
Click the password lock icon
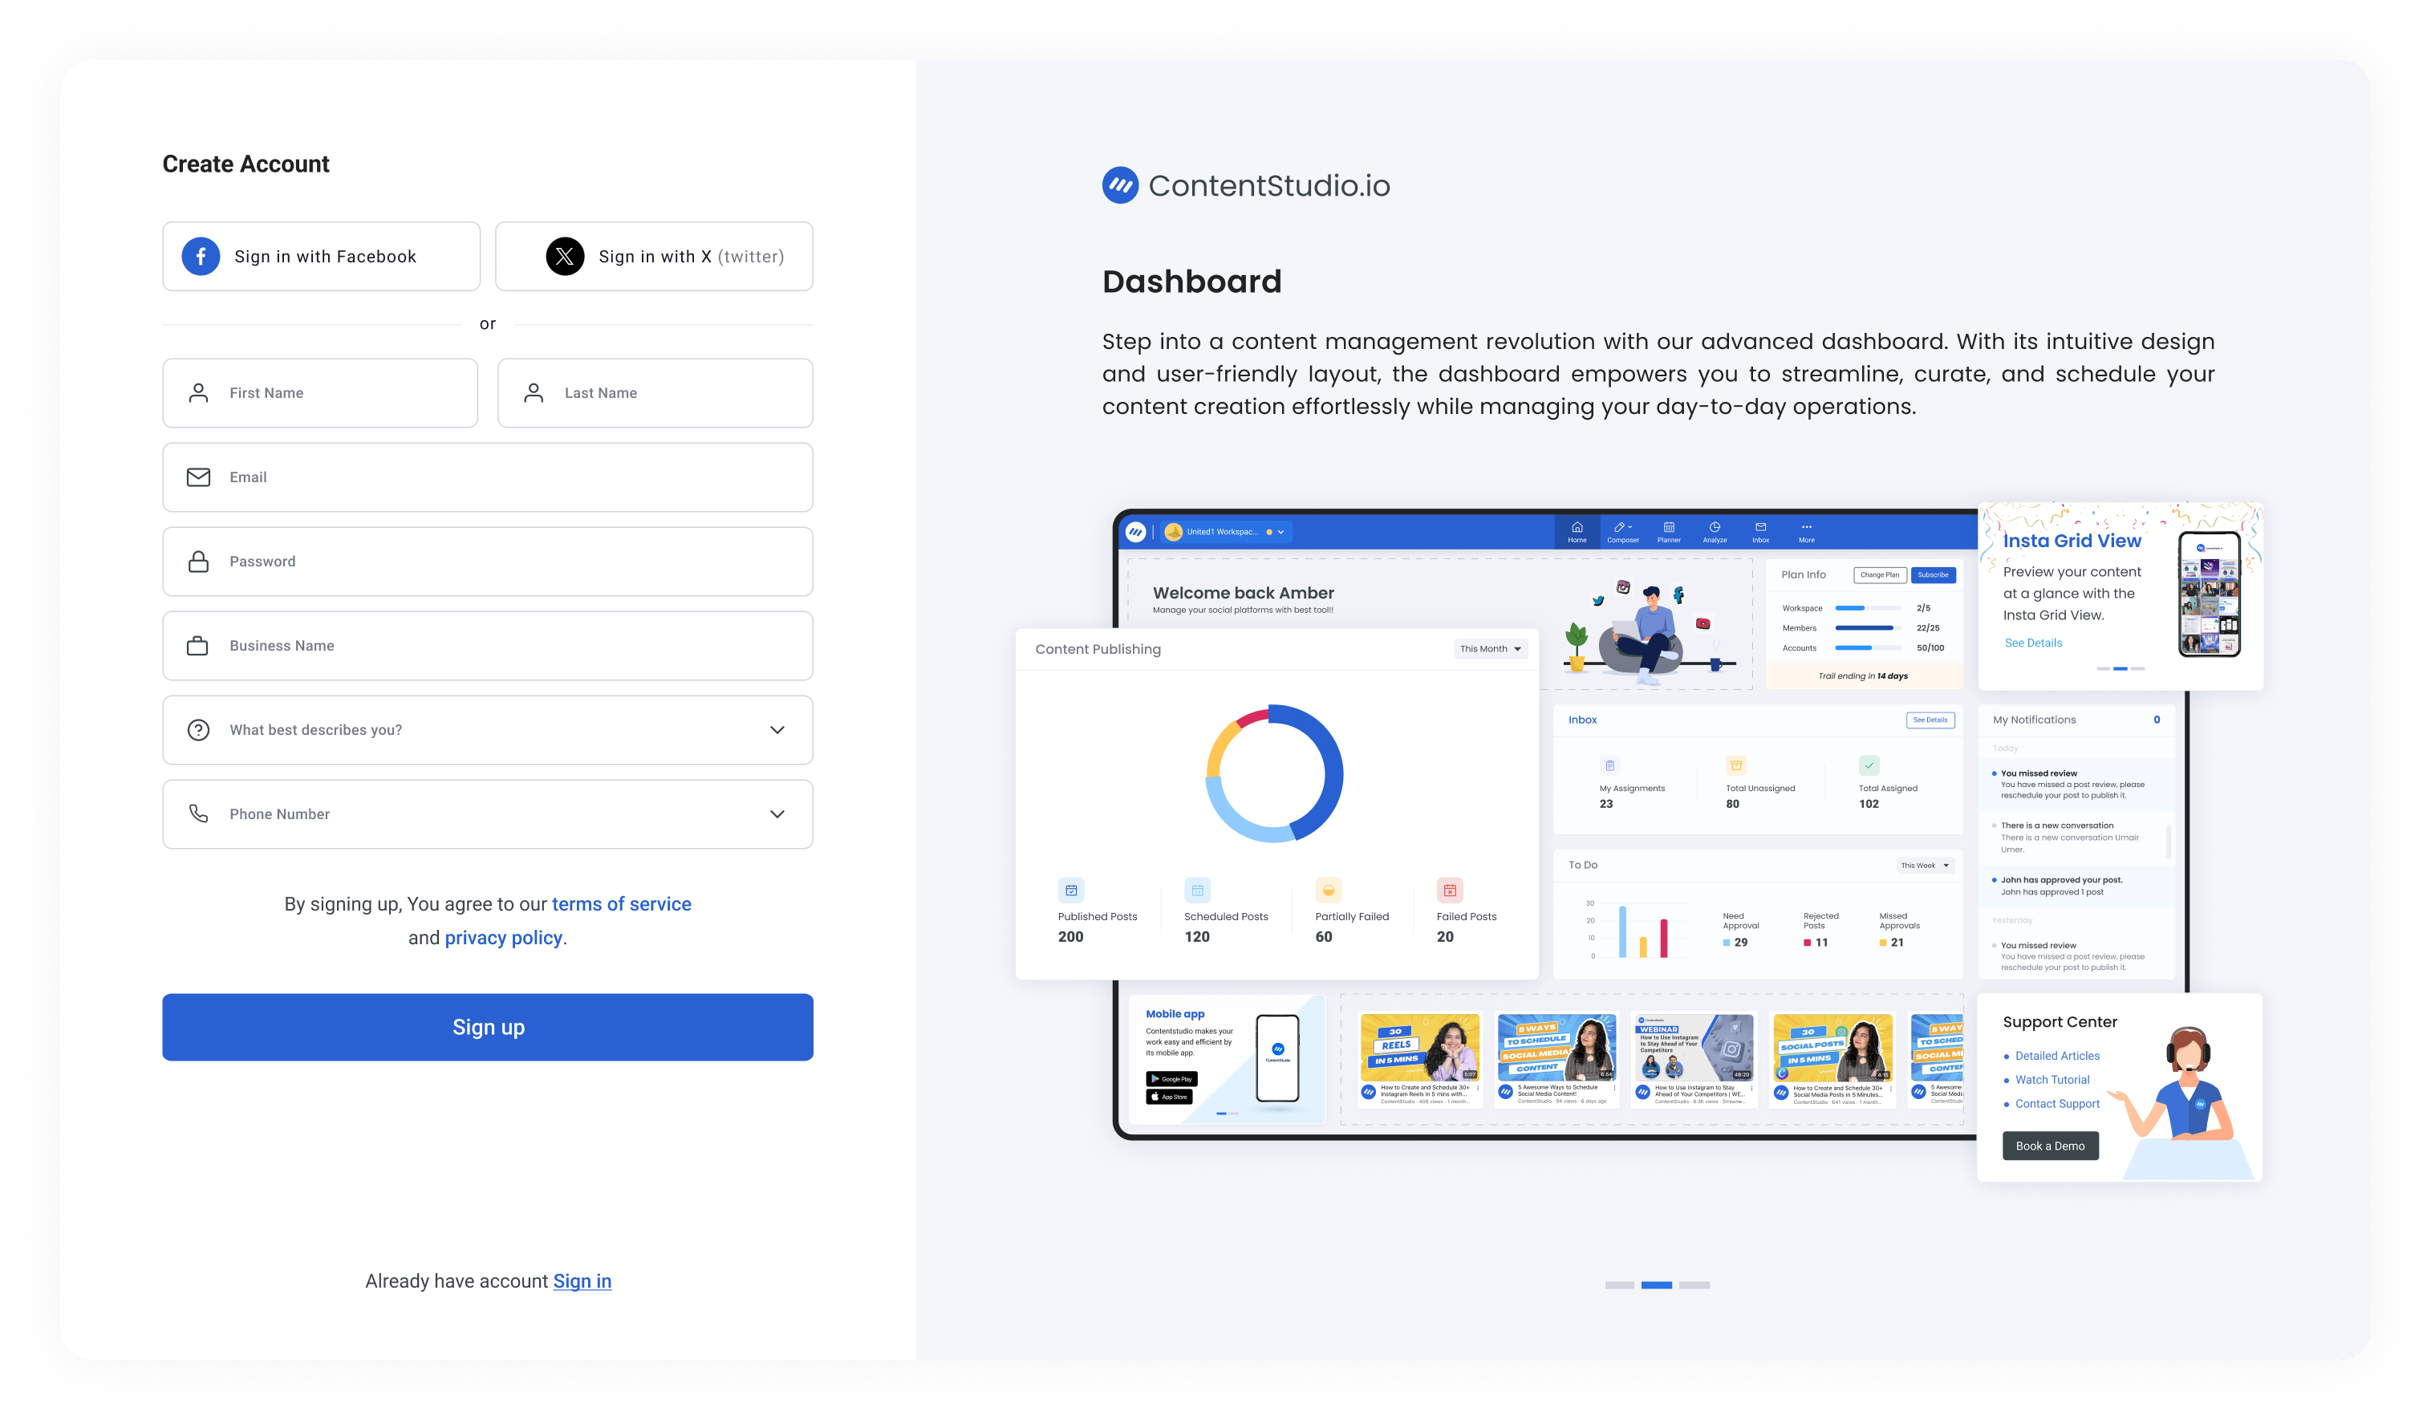[198, 559]
